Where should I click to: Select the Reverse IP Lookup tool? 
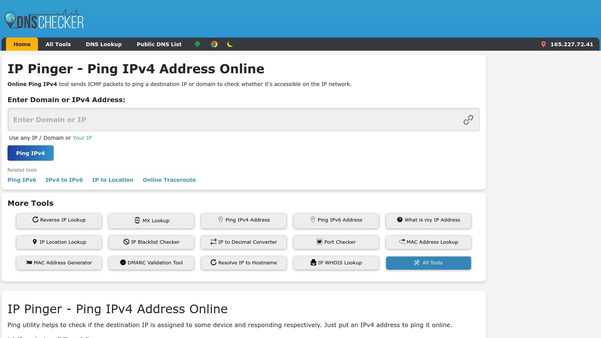(x=59, y=220)
